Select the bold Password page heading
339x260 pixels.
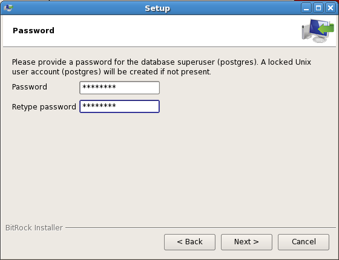pyautogui.click(x=33, y=31)
